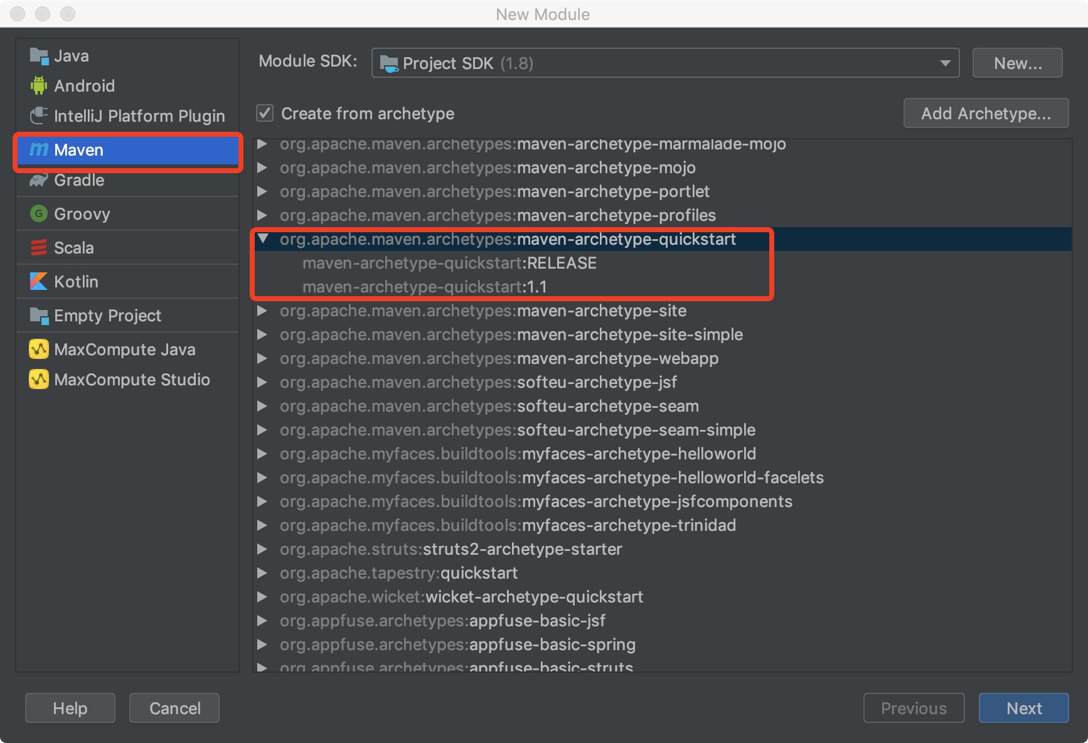
Task: Click the Java module folder icon
Action: point(39,56)
